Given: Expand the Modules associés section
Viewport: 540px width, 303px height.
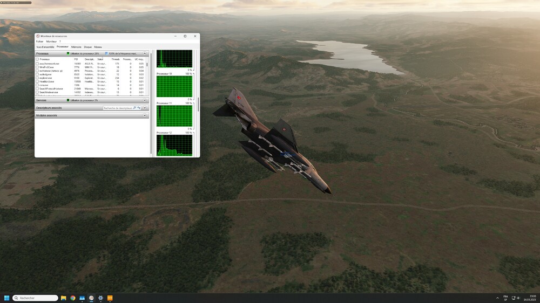Looking at the screenshot, I should [145, 115].
